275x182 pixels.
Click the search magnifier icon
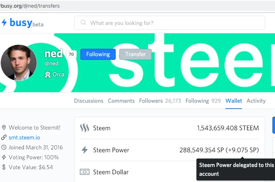point(83,23)
